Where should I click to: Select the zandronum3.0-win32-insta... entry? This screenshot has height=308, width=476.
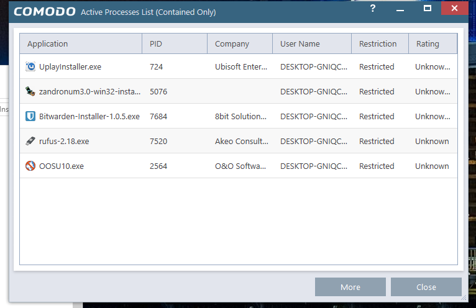pyautogui.click(x=90, y=92)
